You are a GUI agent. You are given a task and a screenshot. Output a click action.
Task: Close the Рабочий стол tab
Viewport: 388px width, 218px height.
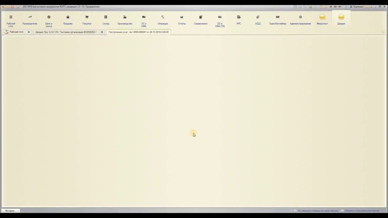coord(29,32)
